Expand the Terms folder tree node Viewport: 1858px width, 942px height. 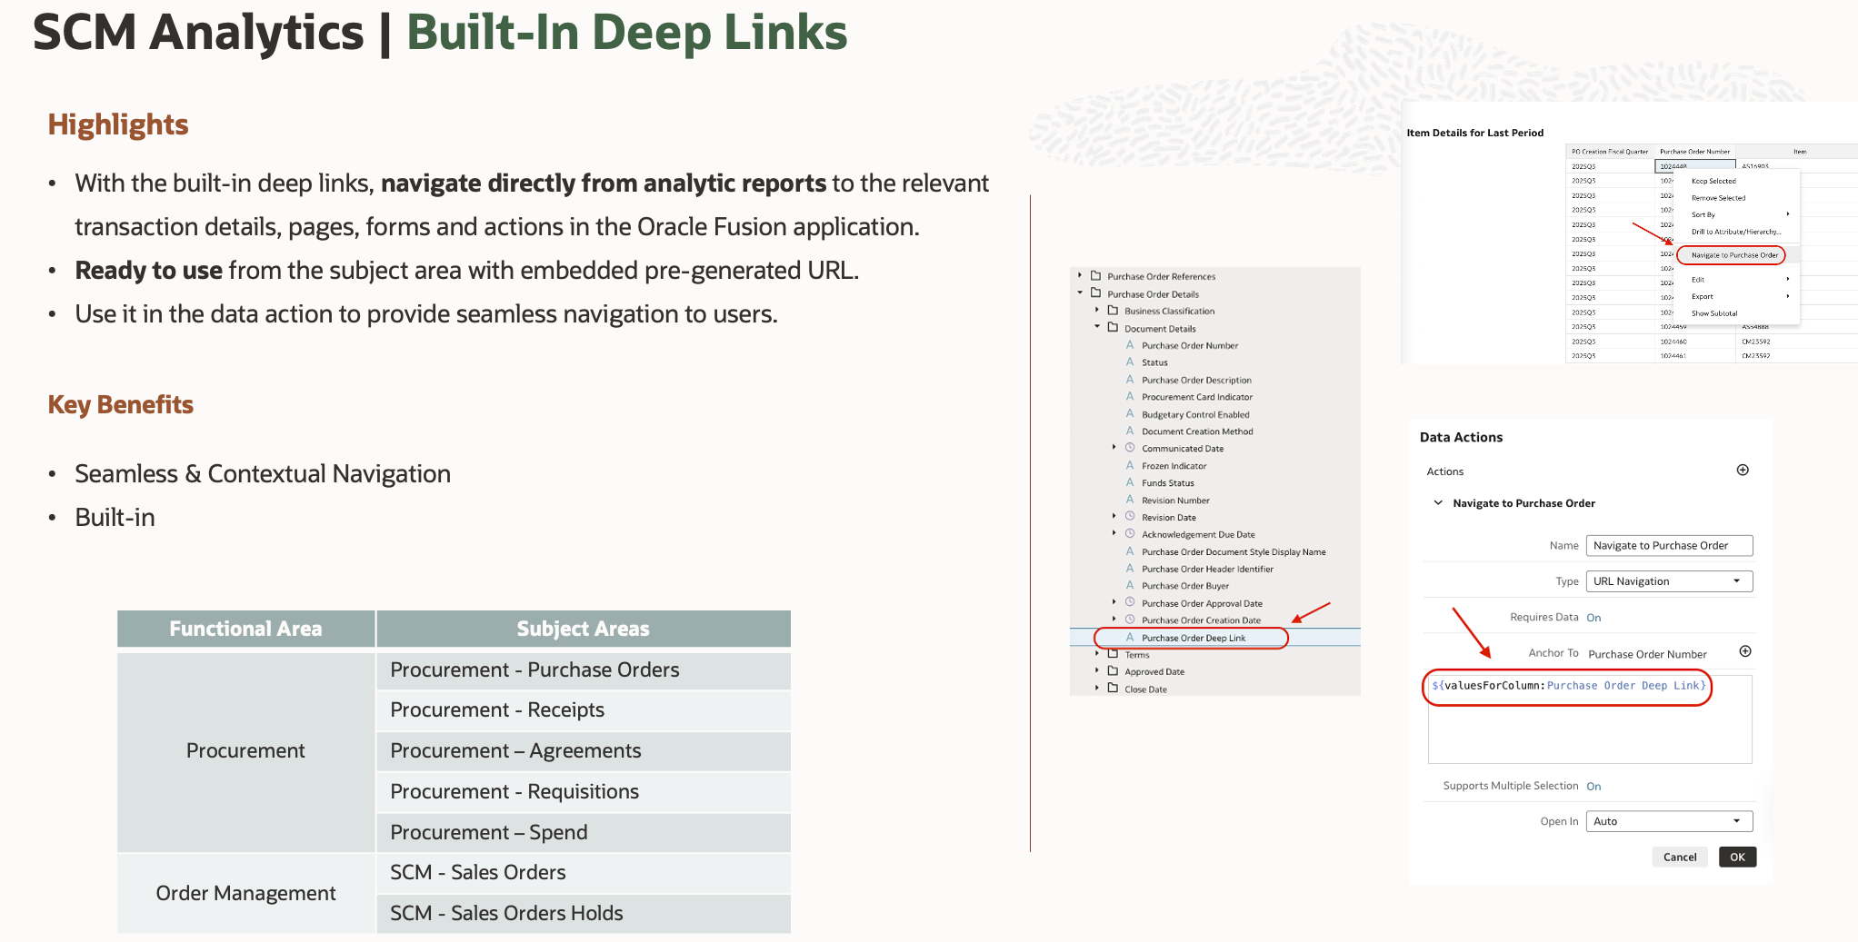click(x=1097, y=653)
